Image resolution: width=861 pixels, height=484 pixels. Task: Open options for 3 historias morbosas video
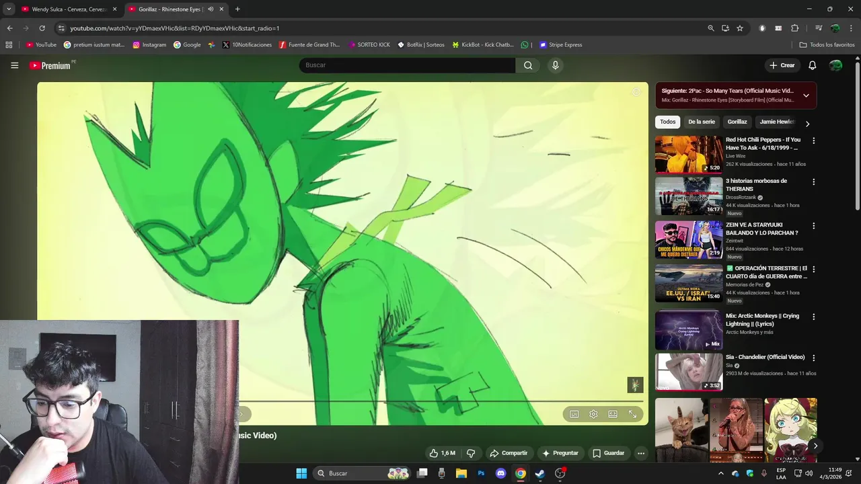pyautogui.click(x=813, y=182)
